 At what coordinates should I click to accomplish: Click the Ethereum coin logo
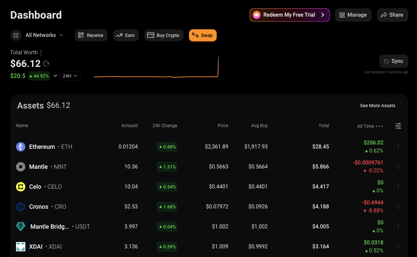[21, 146]
